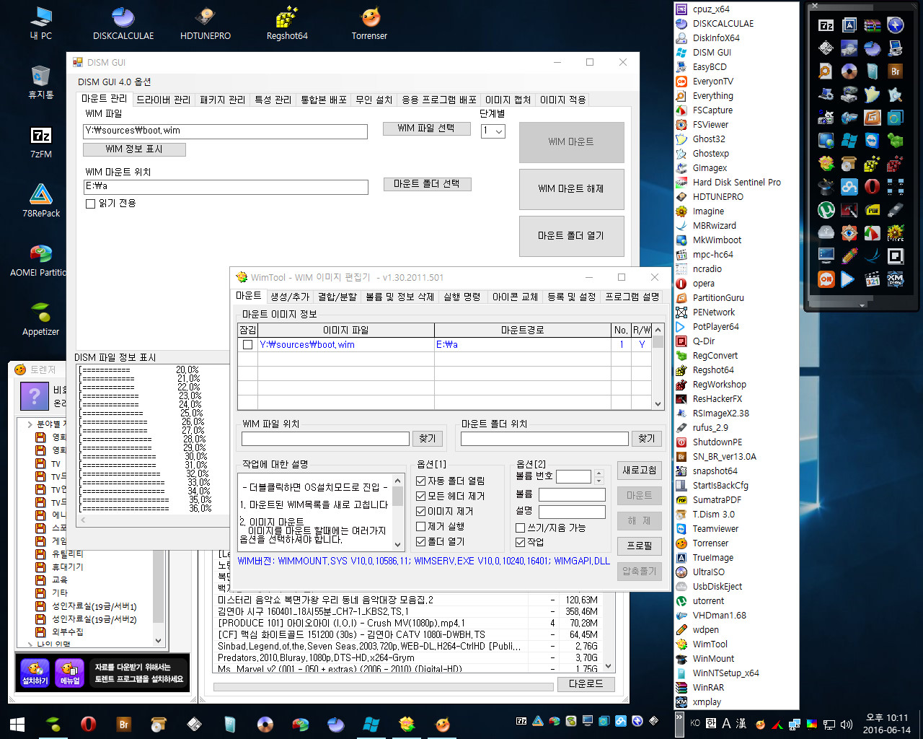Screen dimensions: 923x739
Task: Click the WIM 마운트 위치 field containing E:\a
Action: pyautogui.click(x=226, y=187)
